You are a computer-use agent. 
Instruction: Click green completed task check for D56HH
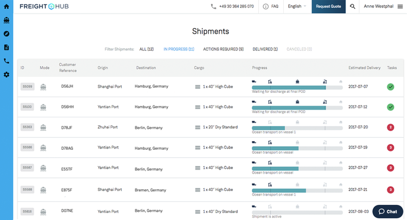[x=390, y=107]
